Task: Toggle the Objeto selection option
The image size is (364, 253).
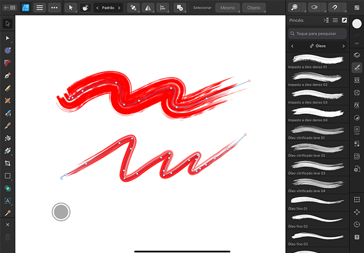Action: 253,8
